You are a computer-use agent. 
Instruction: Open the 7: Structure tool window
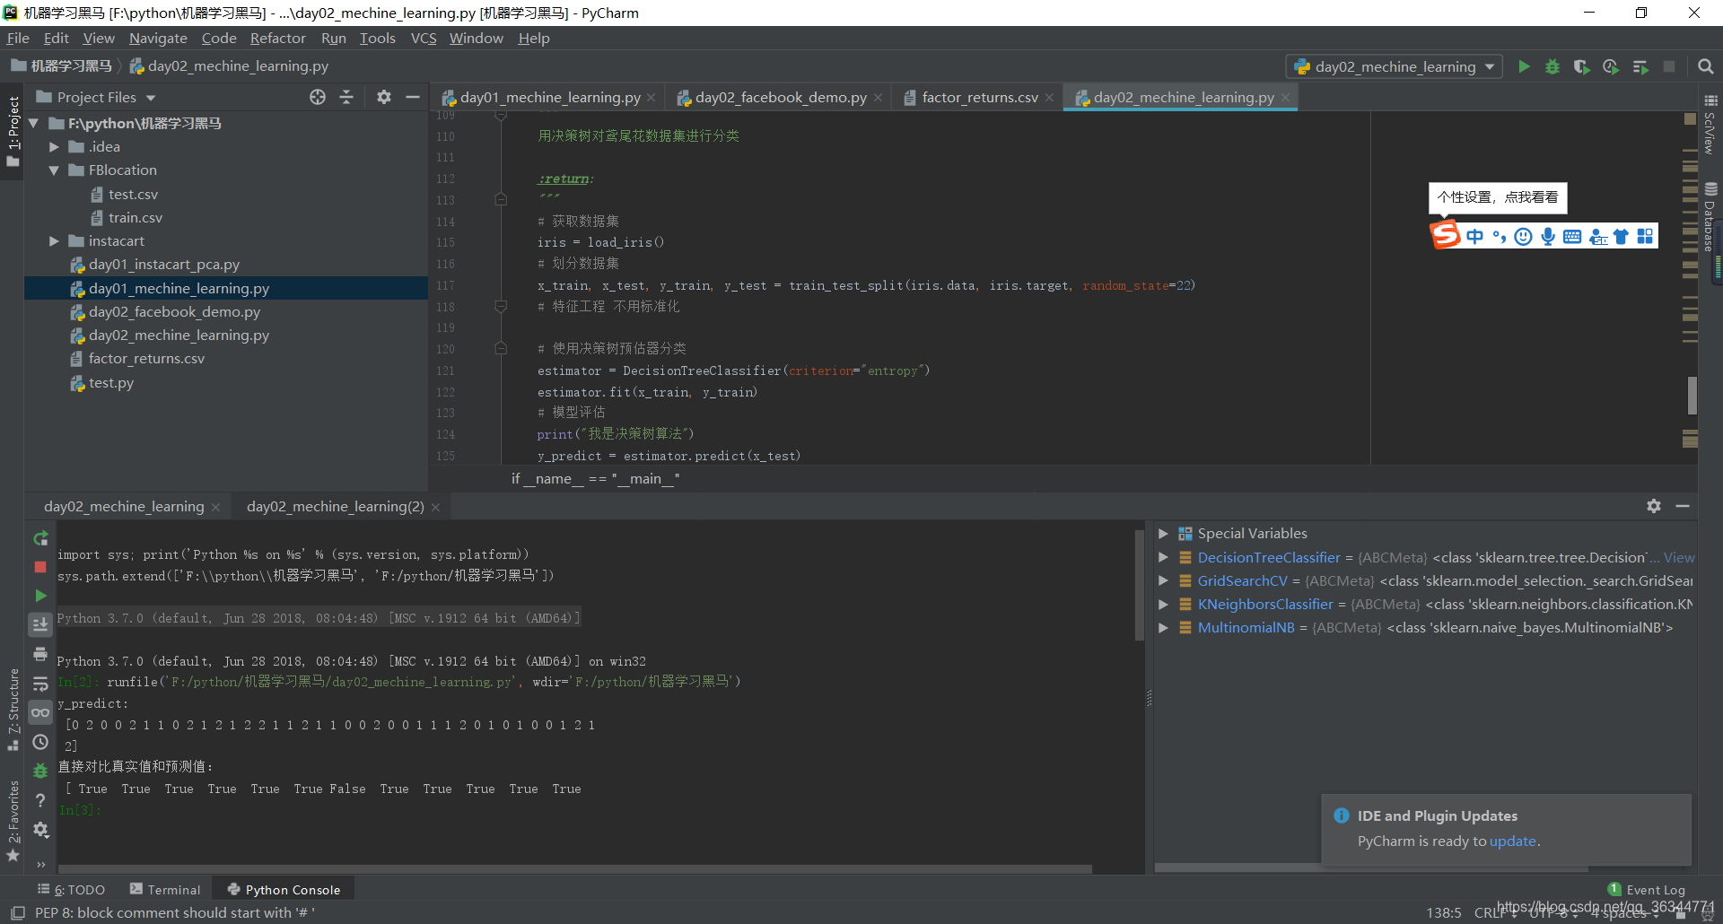click(13, 710)
